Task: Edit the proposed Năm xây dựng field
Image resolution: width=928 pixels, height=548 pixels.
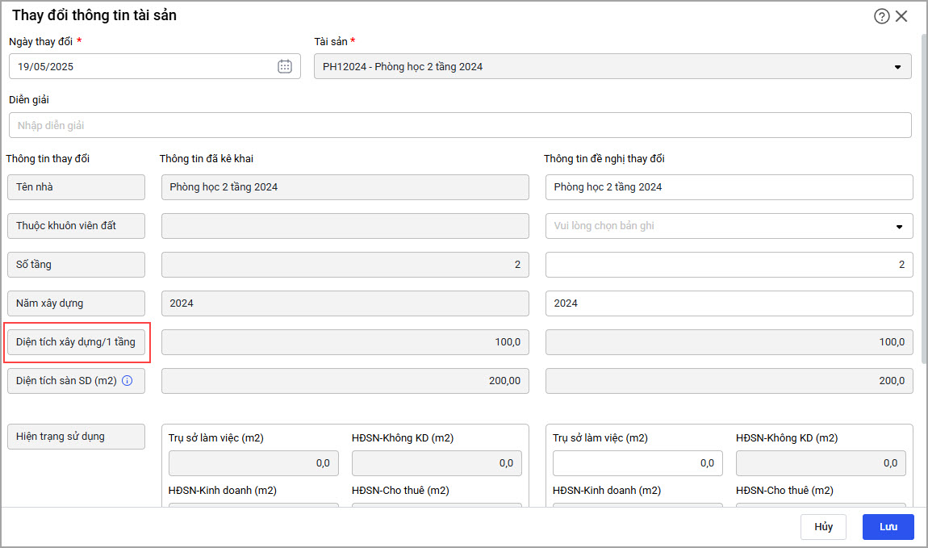Action: [729, 303]
